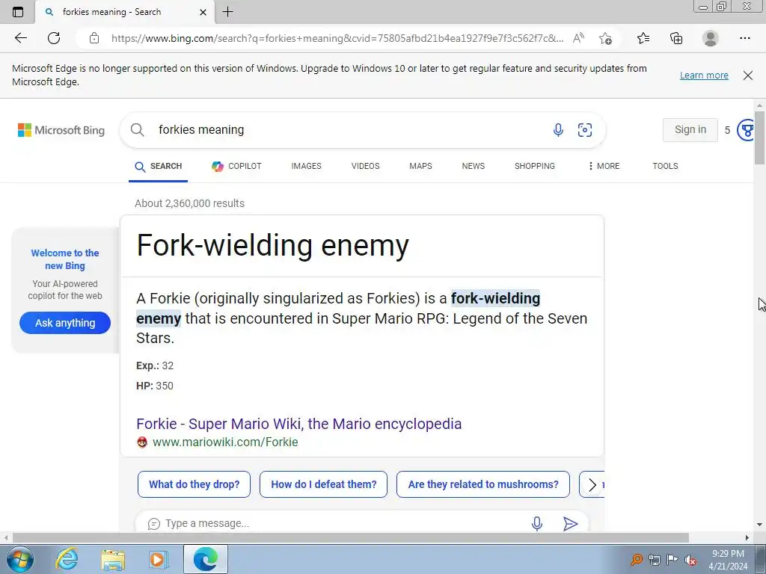Open Edge settings and more menu
The height and width of the screenshot is (574, 766).
point(744,38)
